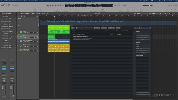Viewport: 178px width, 100px height.
Task: Collapse the Track Pulsar inspector section
Action: coord(1,16)
